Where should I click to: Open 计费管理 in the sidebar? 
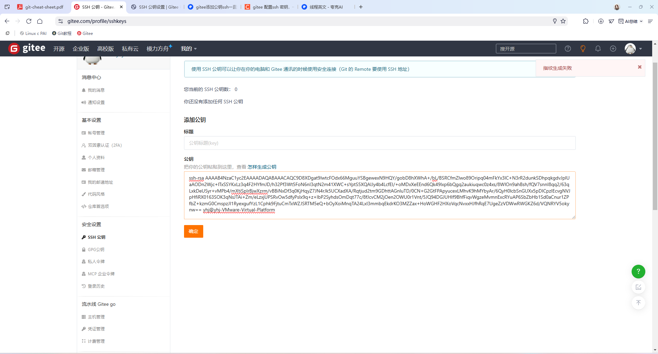93,341
